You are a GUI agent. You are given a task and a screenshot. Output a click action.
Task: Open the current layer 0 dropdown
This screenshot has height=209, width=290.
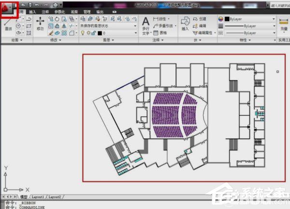click(109, 33)
